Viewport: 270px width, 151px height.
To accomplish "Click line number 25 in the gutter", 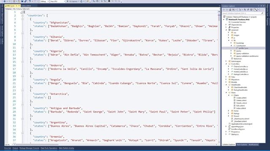I will coord(14,98).
